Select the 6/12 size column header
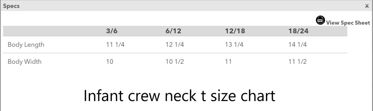Viewport: 373px width, 111px height. (x=173, y=31)
